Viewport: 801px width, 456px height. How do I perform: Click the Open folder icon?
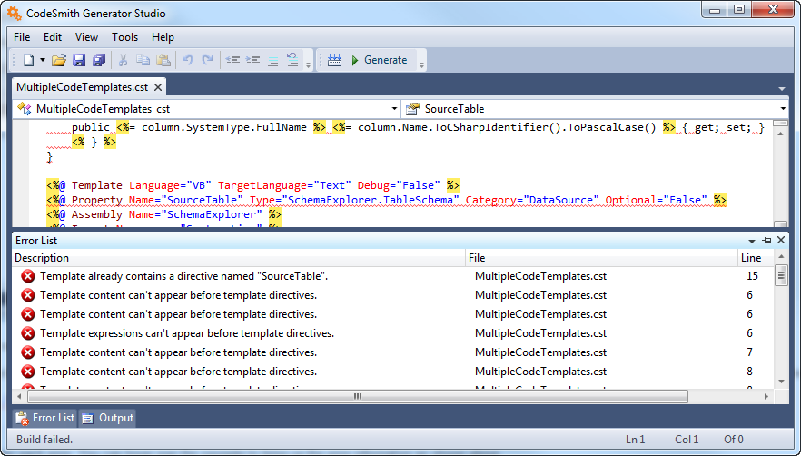tap(59, 60)
